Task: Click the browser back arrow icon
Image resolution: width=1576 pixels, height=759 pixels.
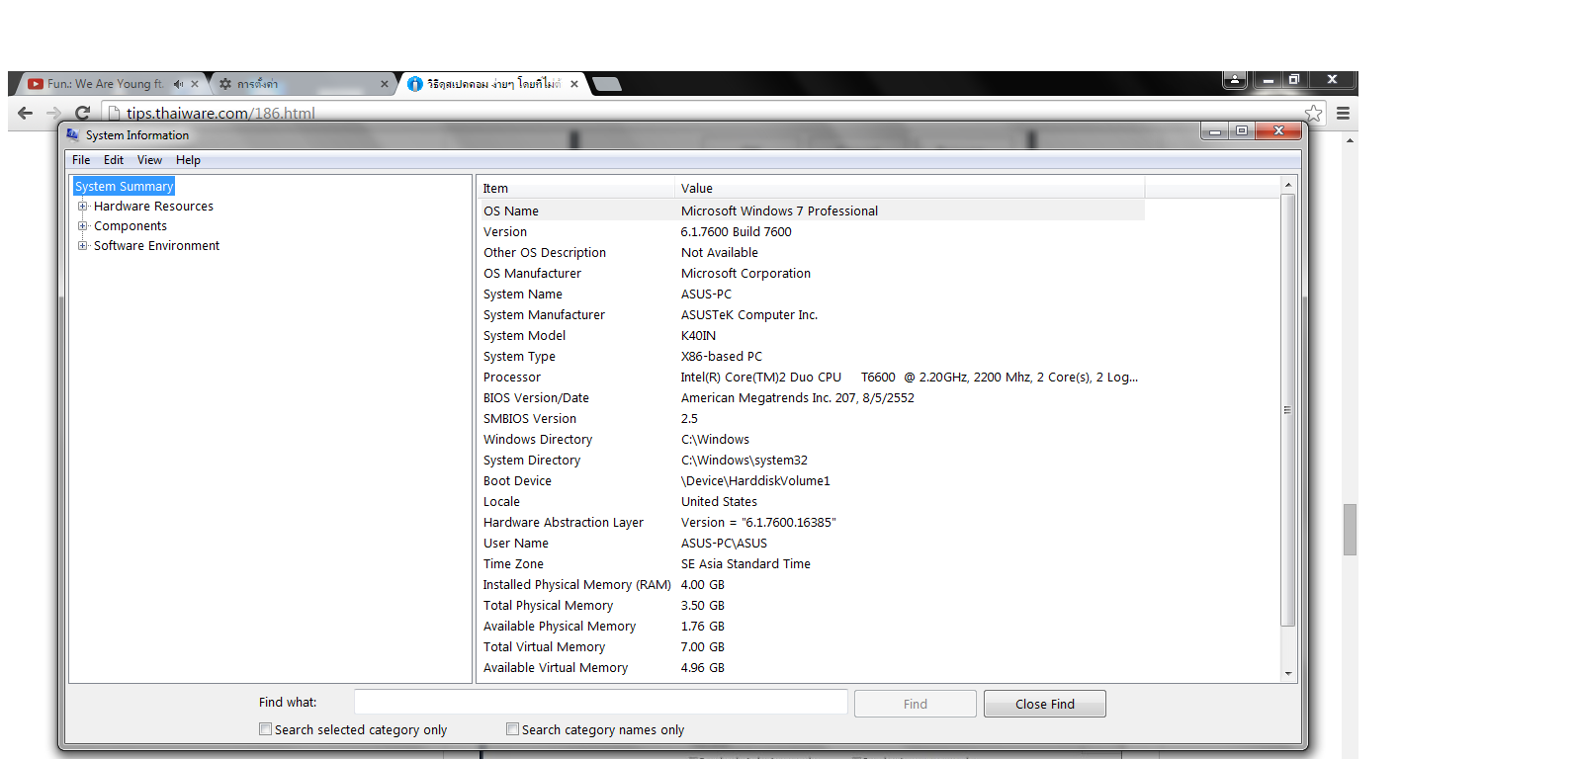Action: pos(26,113)
